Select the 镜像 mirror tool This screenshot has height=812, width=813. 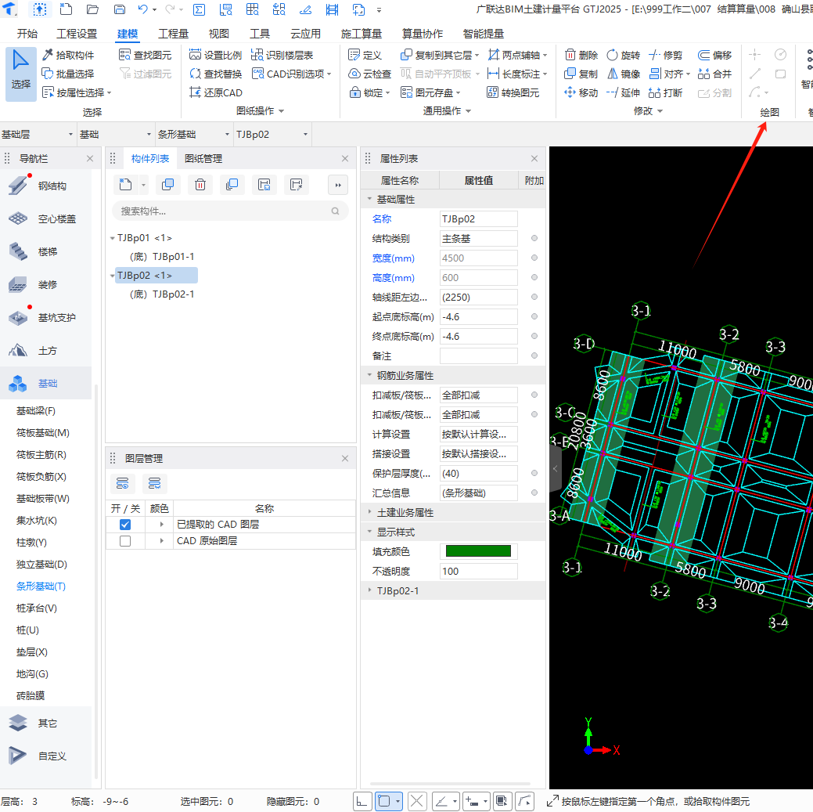click(623, 74)
